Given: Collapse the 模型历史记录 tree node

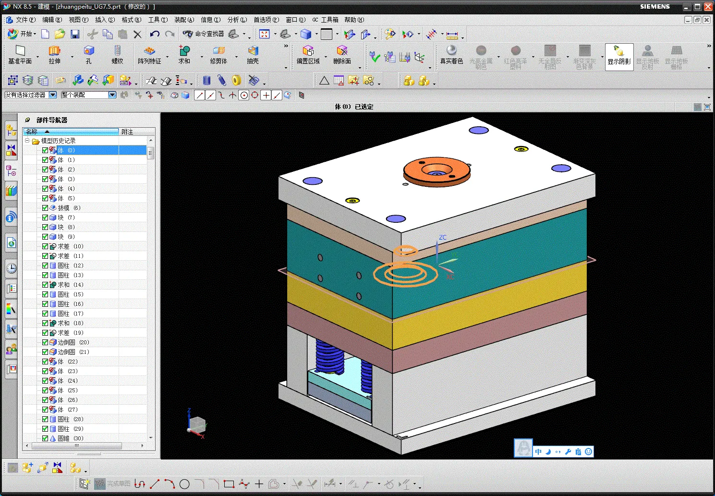Looking at the screenshot, I should (27, 141).
